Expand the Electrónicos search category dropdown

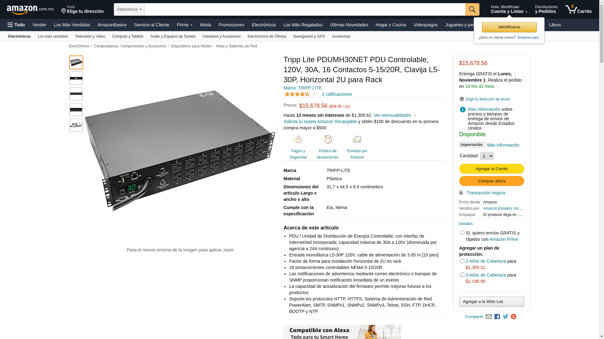(x=129, y=9)
